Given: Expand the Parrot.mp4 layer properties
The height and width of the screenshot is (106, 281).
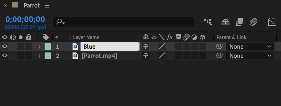Looking at the screenshot, I should point(39,56).
